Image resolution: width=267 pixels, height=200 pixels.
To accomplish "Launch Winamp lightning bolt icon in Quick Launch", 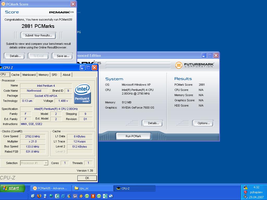I will coord(81,196).
